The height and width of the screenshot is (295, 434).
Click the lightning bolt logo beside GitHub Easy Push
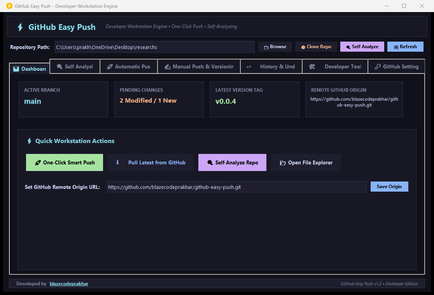20,27
